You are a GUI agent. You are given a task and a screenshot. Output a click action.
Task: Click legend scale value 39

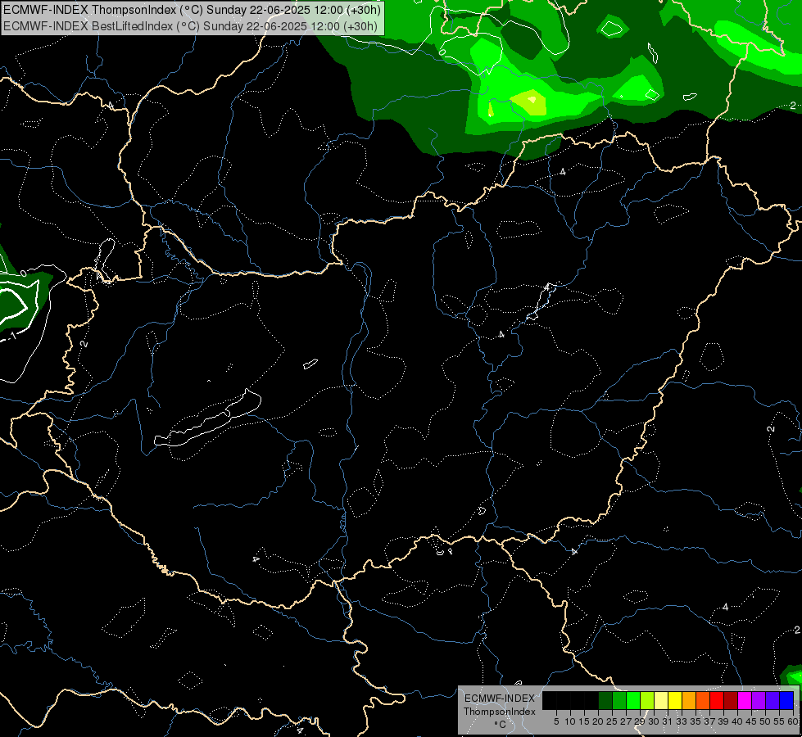pos(723,721)
